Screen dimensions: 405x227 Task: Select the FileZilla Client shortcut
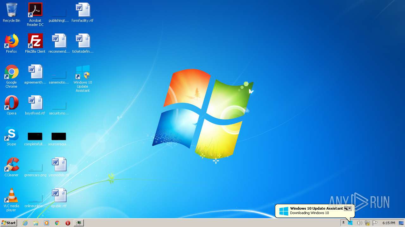click(x=35, y=44)
